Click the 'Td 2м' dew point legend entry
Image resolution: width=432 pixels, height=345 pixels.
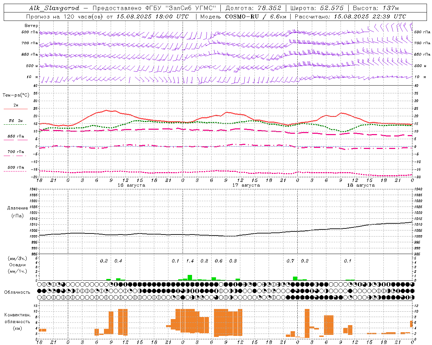pos(16,121)
